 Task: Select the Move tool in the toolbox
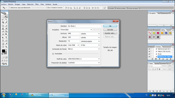tap(6, 17)
